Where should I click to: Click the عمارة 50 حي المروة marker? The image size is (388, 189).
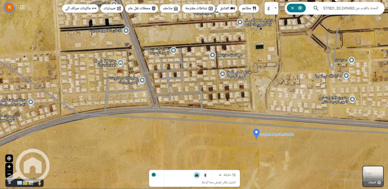(346, 76)
